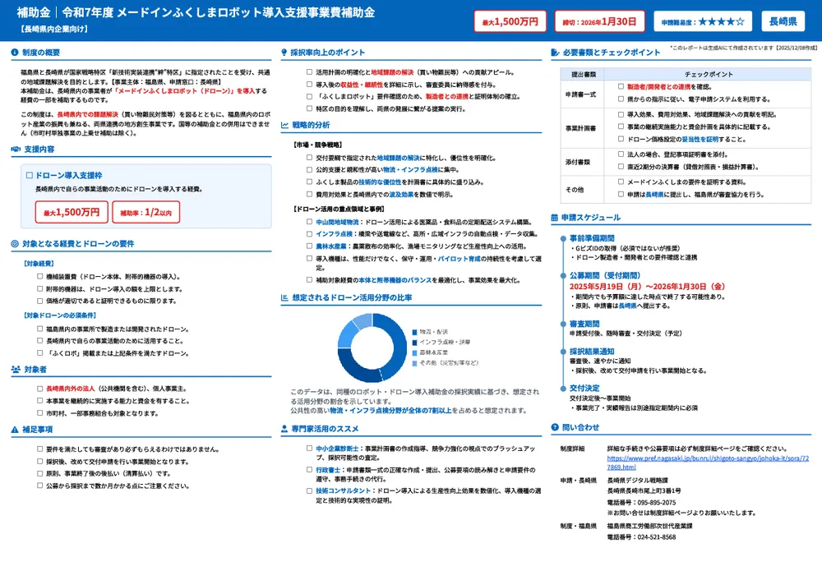Click the question mark icon next to 問い合わせ
Image resolution: width=822 pixels, height=580 pixels.
pyautogui.click(x=556, y=426)
